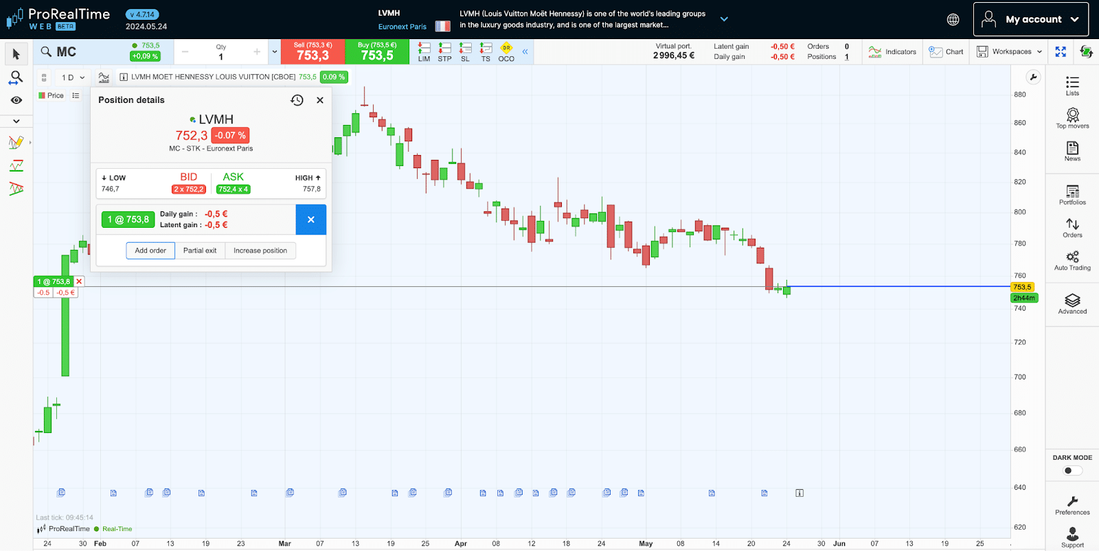Click the info marker icon near May 24
This screenshot has width=1099, height=551.
click(800, 493)
